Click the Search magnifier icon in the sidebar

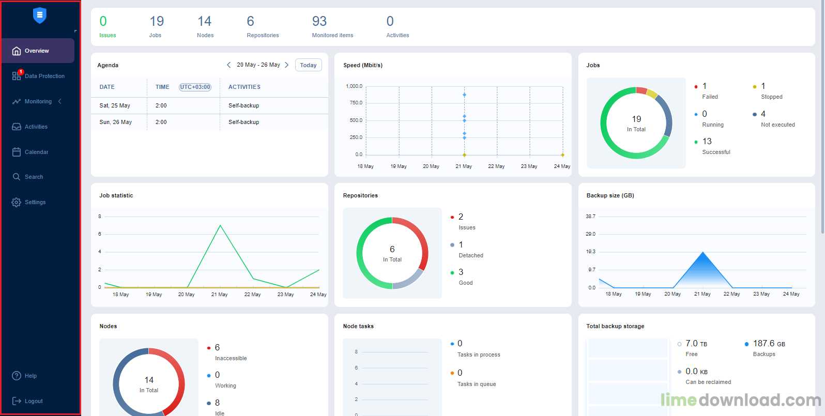point(17,177)
